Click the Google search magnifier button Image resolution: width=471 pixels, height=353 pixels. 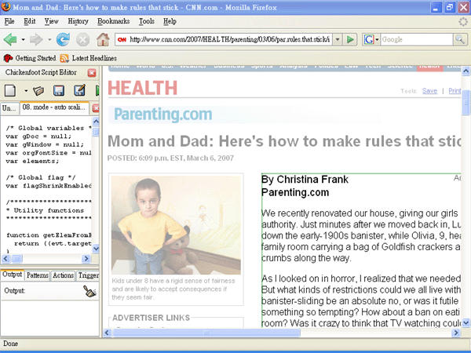(460, 39)
